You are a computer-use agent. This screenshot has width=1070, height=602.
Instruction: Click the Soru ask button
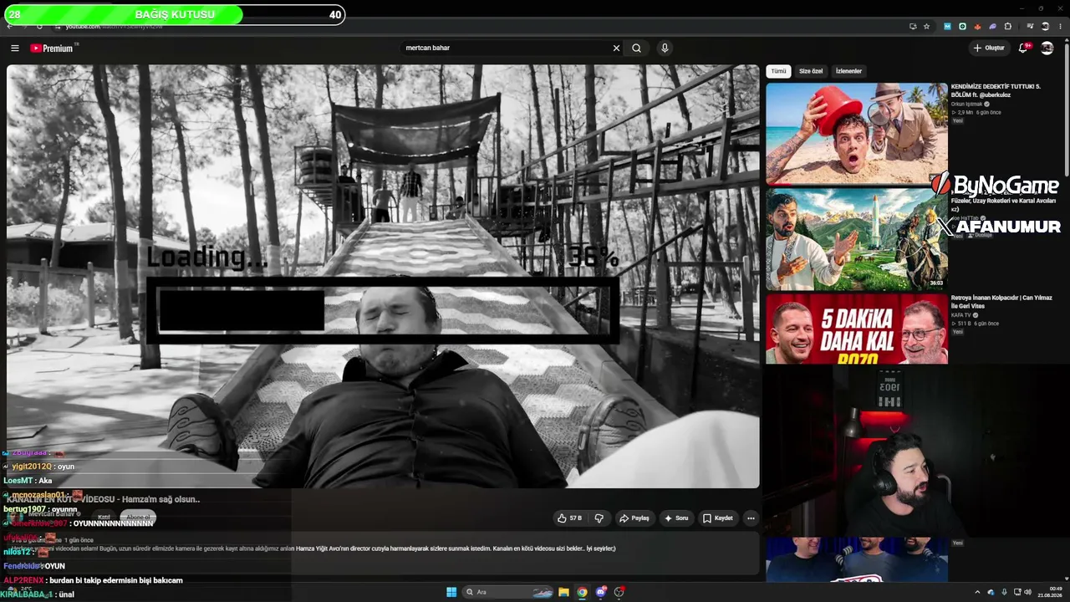click(x=675, y=518)
